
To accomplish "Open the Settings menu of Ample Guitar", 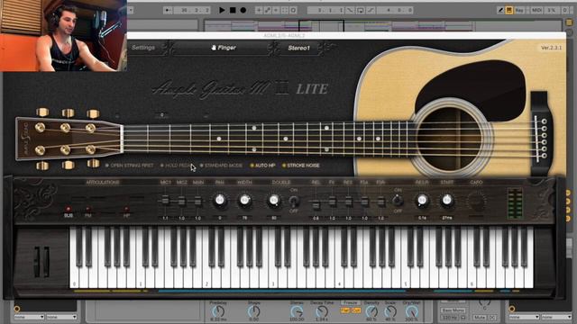I will click(x=143, y=48).
